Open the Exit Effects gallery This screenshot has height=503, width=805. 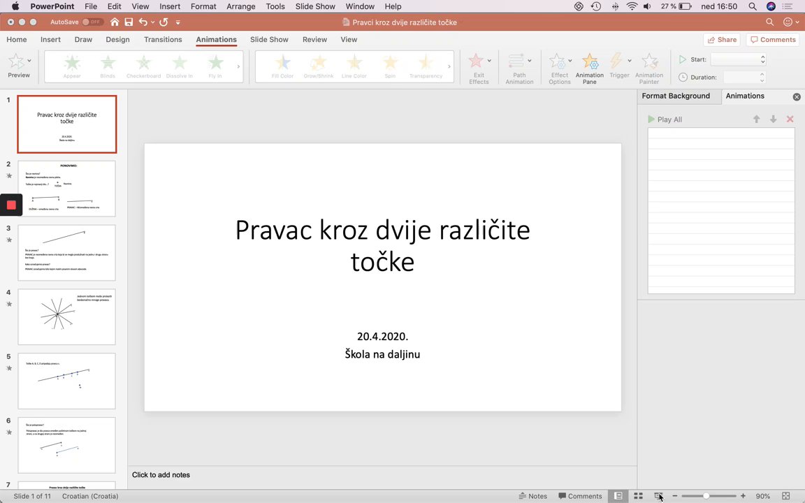point(479,68)
